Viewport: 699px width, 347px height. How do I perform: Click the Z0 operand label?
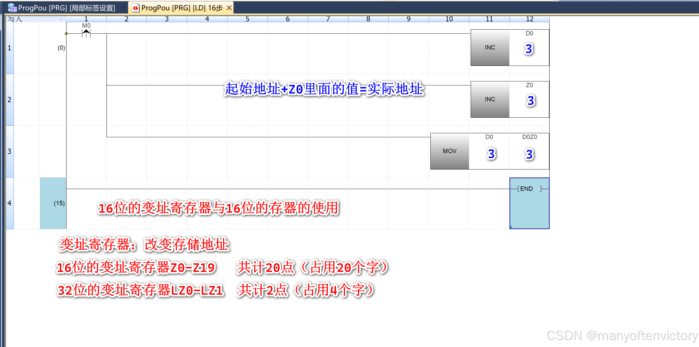pos(529,85)
